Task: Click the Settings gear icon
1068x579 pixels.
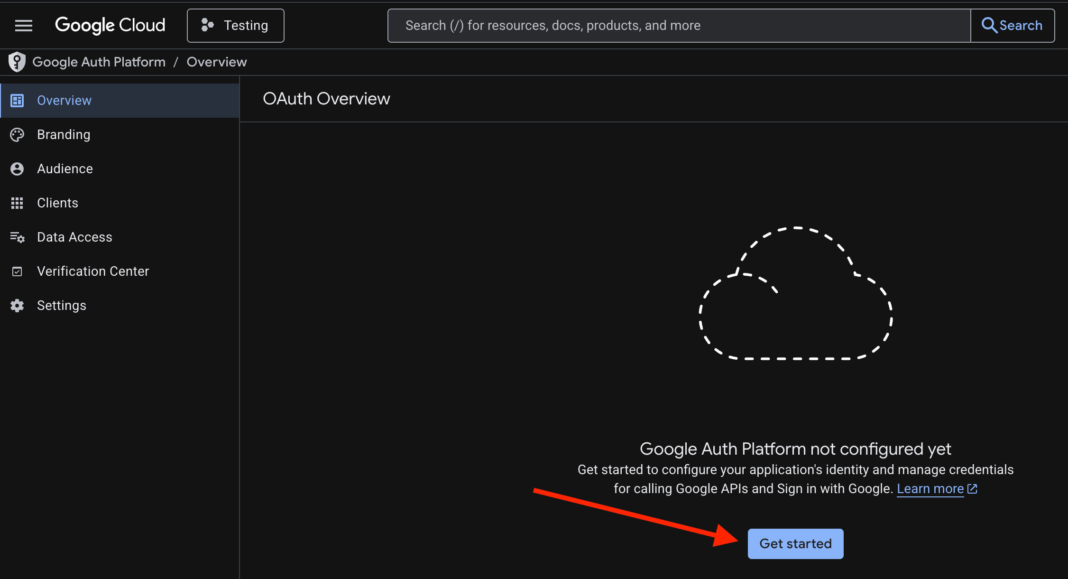Action: tap(17, 306)
